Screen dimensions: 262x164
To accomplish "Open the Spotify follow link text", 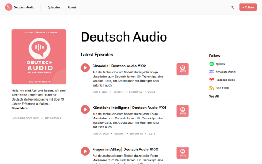I will [220, 64].
